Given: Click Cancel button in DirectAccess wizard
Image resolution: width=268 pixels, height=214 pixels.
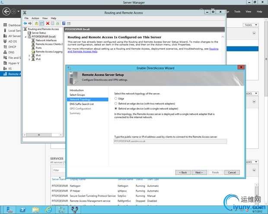Looking at the screenshot, I should [232, 172].
